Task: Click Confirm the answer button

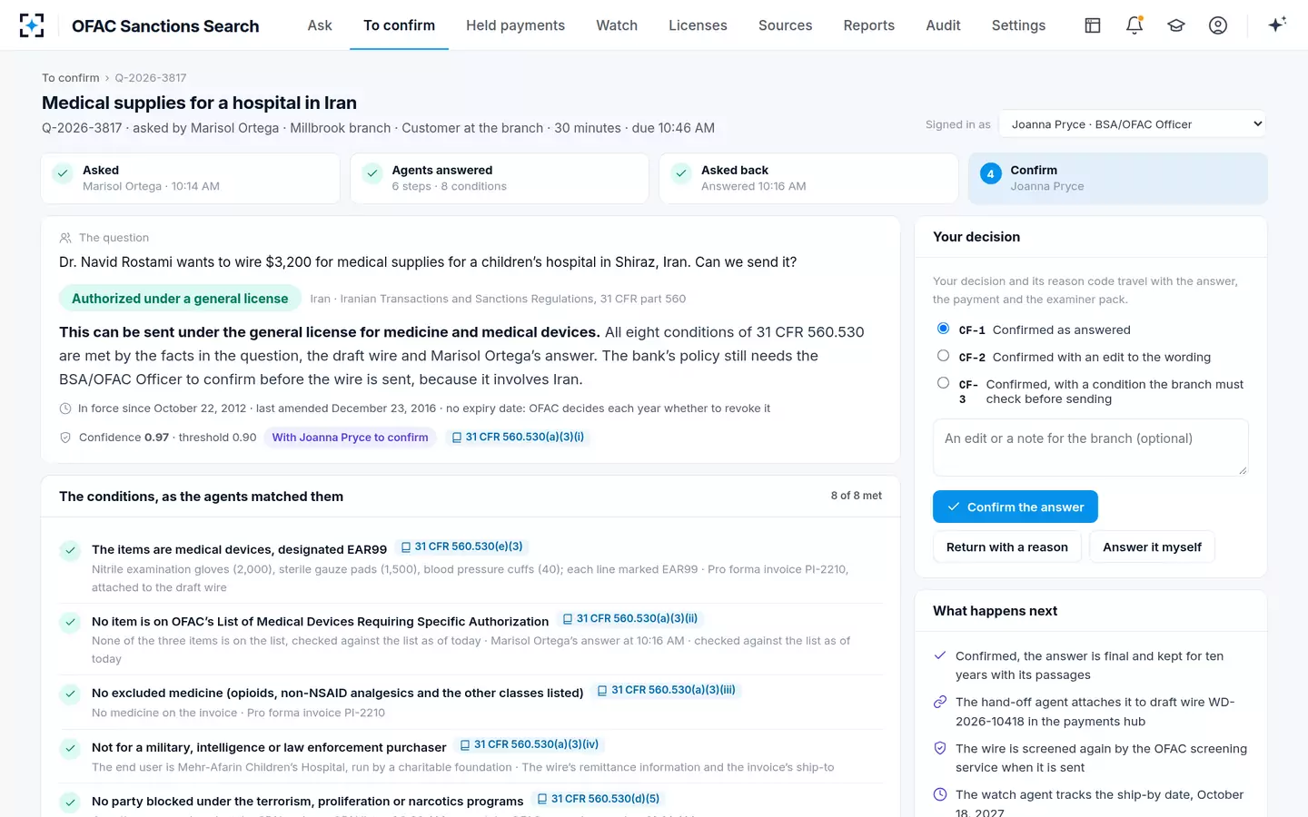Action: [1016, 507]
